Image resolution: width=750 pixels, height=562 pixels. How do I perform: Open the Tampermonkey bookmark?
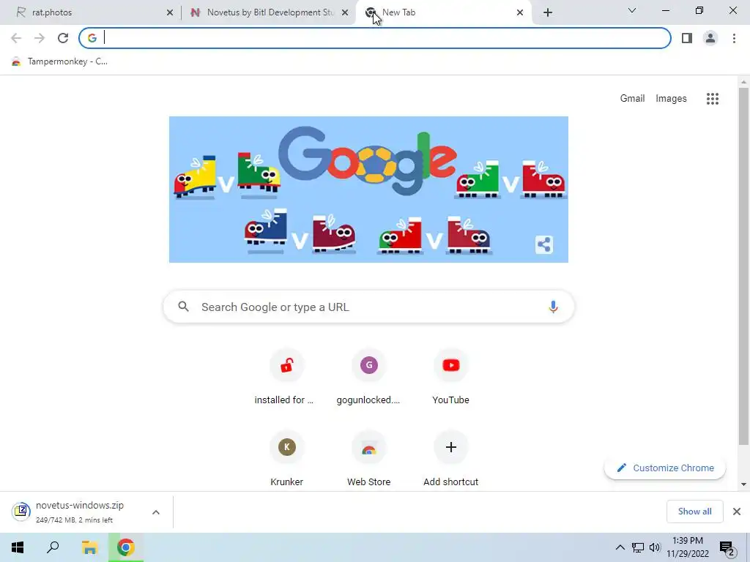[x=60, y=61]
